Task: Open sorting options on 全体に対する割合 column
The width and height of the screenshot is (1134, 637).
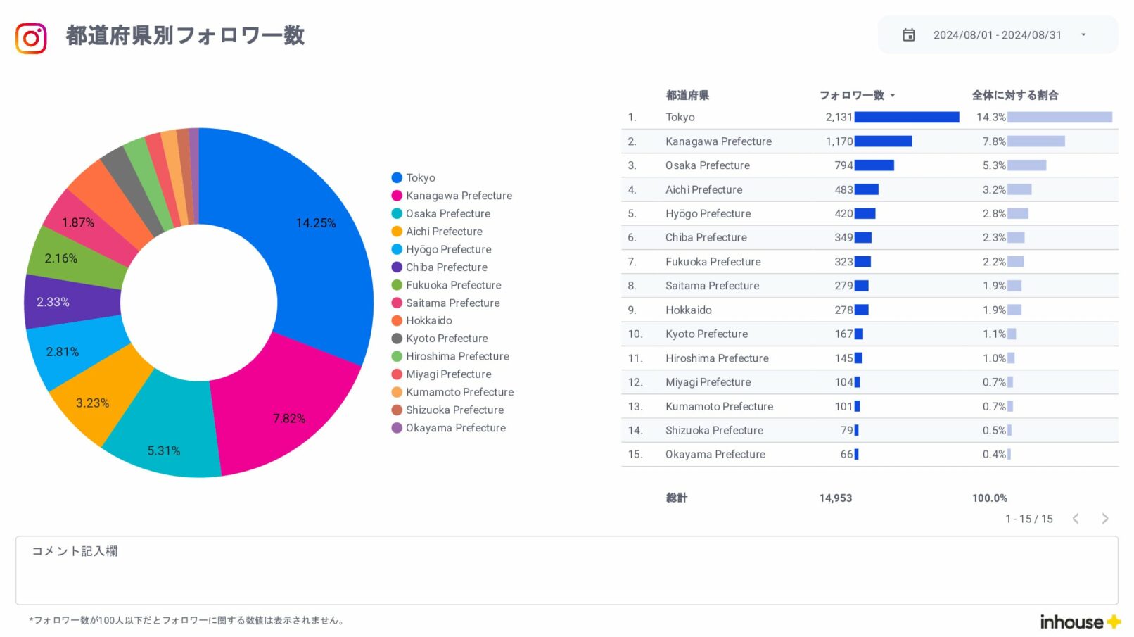Action: click(x=1015, y=95)
